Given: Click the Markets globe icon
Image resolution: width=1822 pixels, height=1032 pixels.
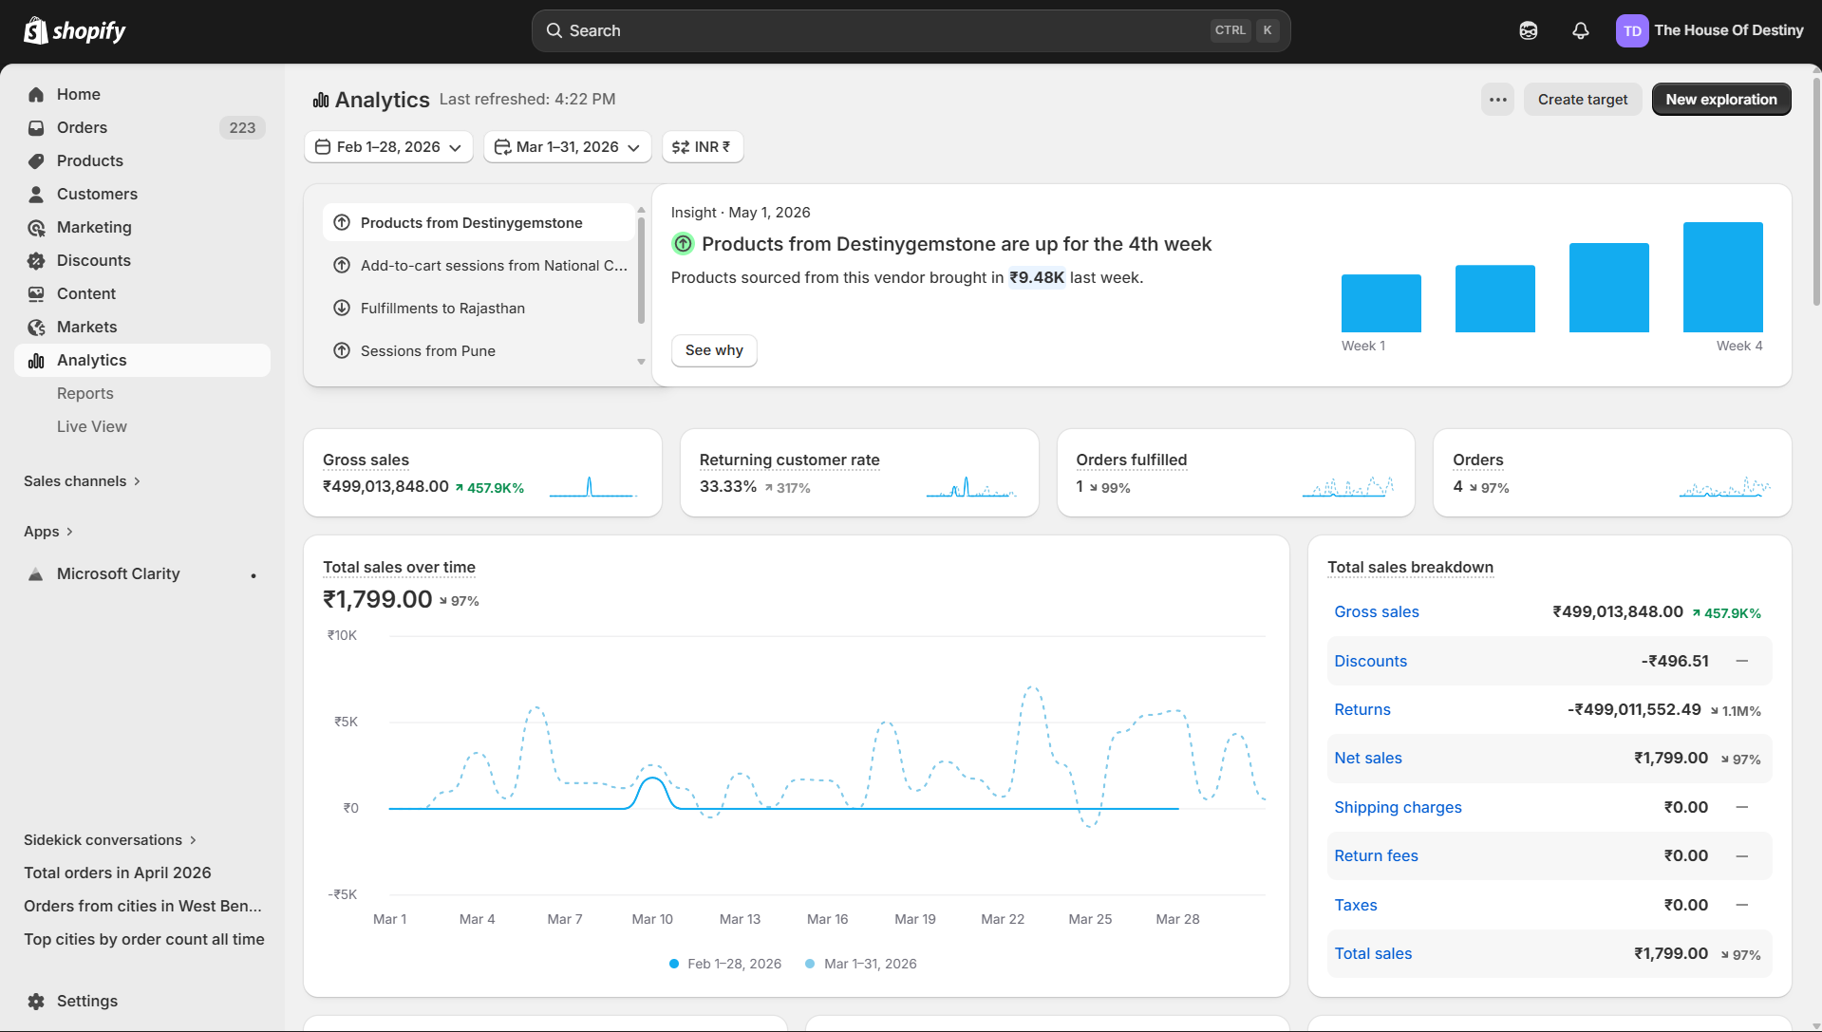Looking at the screenshot, I should (36, 327).
